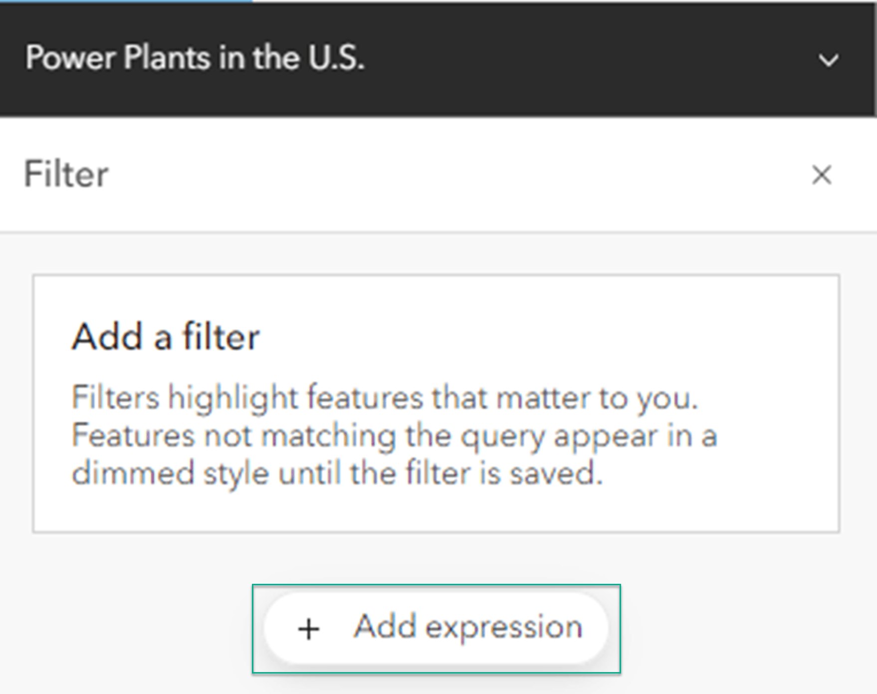Click the downward chevron on the dark header

tap(828, 61)
